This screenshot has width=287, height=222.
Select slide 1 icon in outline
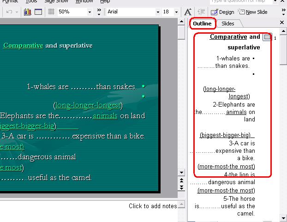267,37
